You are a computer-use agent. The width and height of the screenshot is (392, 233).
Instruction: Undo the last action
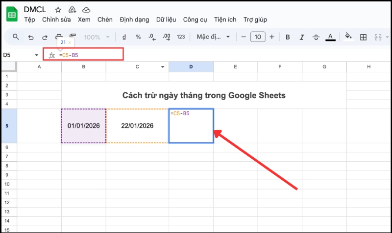(x=30, y=37)
